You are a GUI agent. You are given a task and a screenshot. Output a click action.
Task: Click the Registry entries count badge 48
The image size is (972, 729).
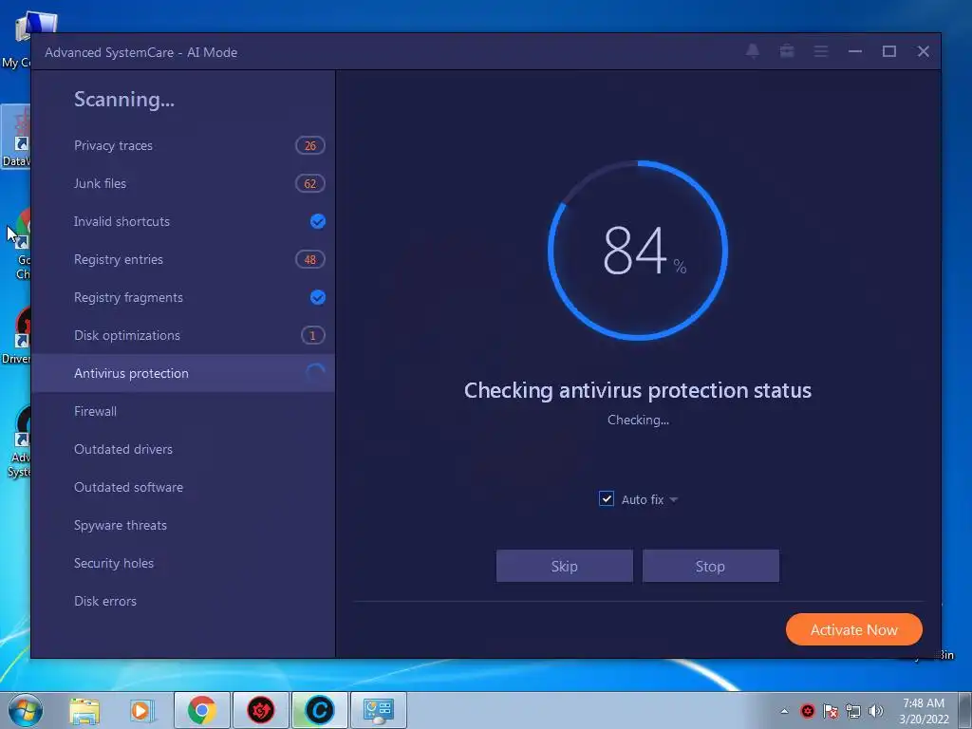pos(310,260)
